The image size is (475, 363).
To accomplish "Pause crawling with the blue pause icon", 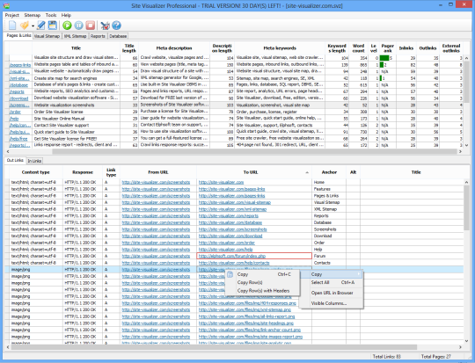I will pos(79,25).
